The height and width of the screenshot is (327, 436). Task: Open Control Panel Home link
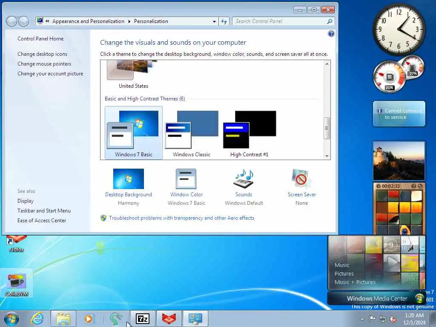(x=40, y=39)
